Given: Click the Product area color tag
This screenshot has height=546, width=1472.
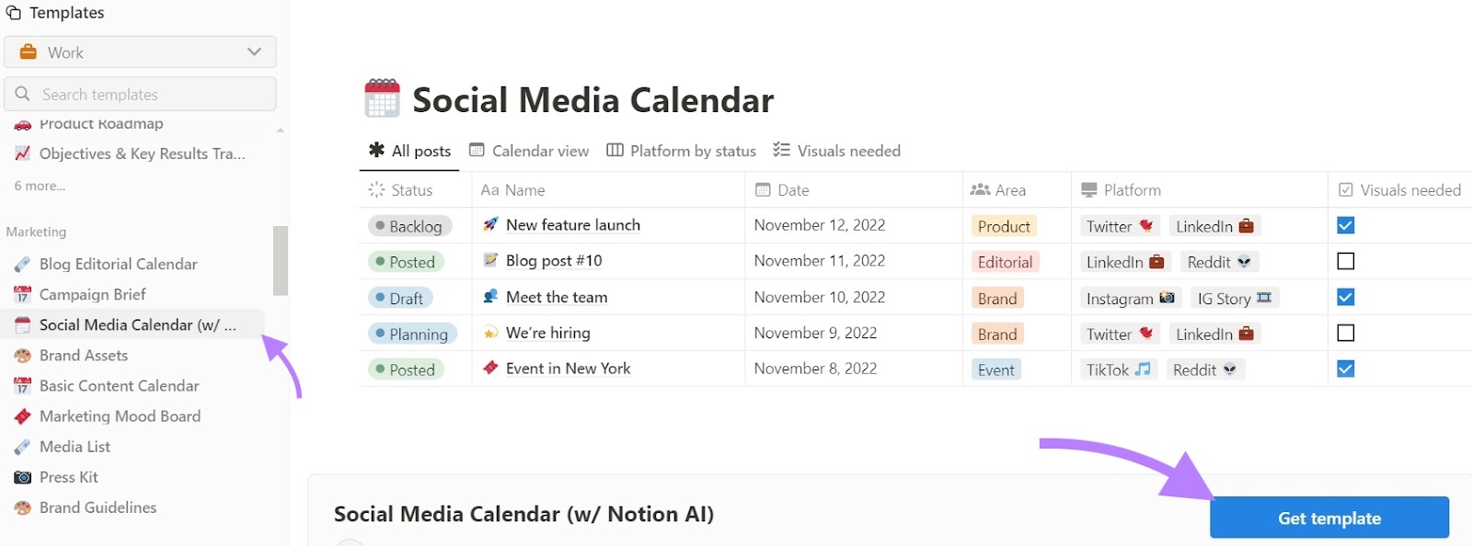Looking at the screenshot, I should [1003, 226].
